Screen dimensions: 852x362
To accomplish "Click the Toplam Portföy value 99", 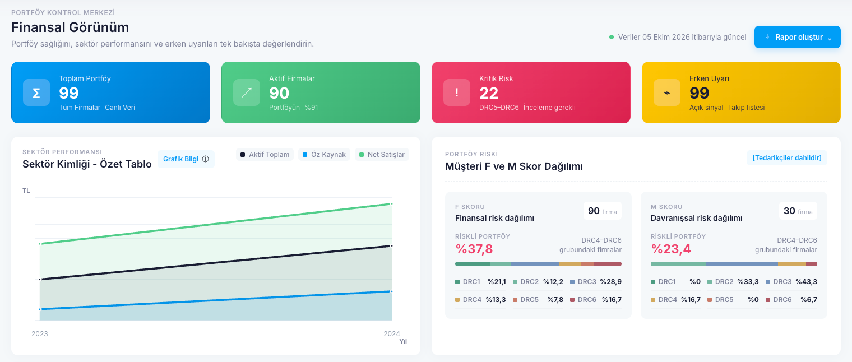I will click(x=69, y=92).
